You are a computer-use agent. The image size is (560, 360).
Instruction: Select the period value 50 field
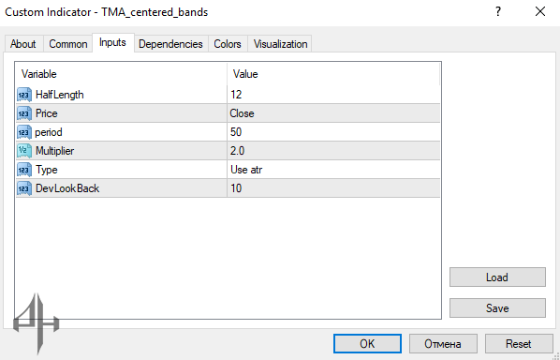point(333,132)
